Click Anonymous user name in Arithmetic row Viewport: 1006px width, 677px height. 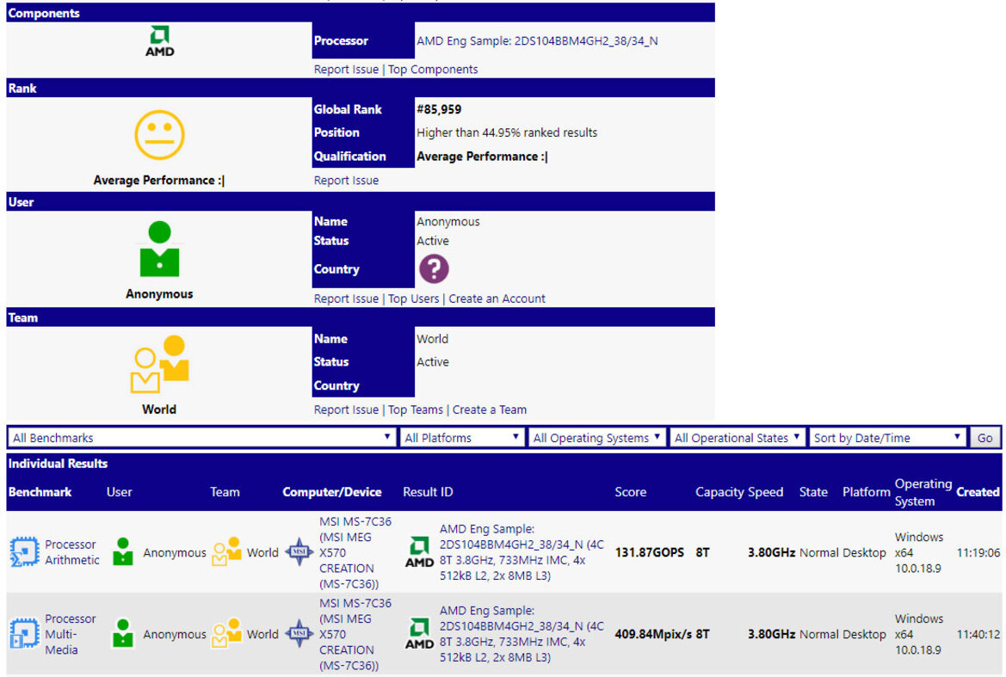click(175, 552)
